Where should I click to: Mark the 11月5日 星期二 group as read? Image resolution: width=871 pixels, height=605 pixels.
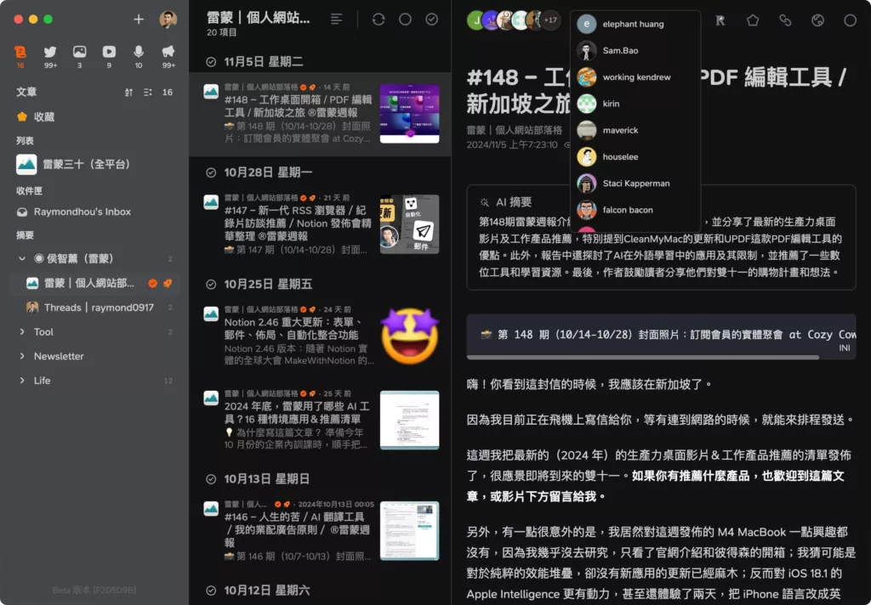click(211, 62)
